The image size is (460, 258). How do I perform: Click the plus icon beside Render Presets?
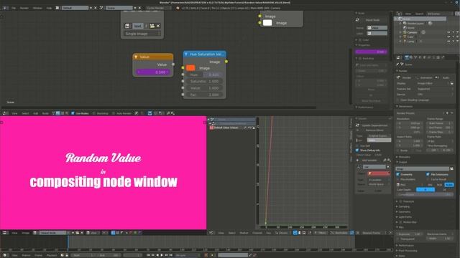tap(447, 113)
